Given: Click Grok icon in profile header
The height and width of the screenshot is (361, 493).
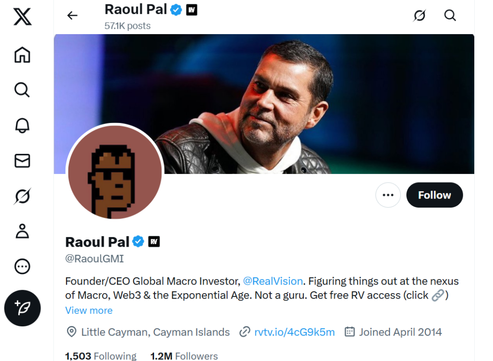Looking at the screenshot, I should pyautogui.click(x=419, y=15).
